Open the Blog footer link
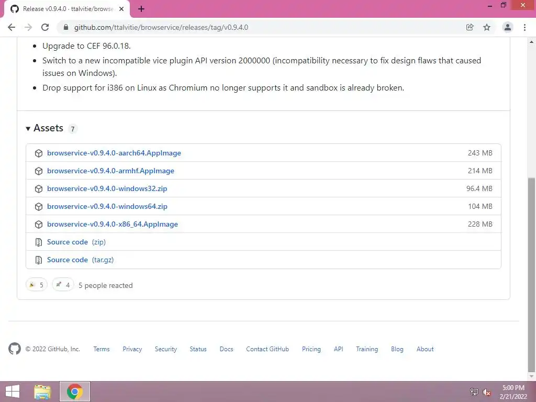 tap(397, 349)
